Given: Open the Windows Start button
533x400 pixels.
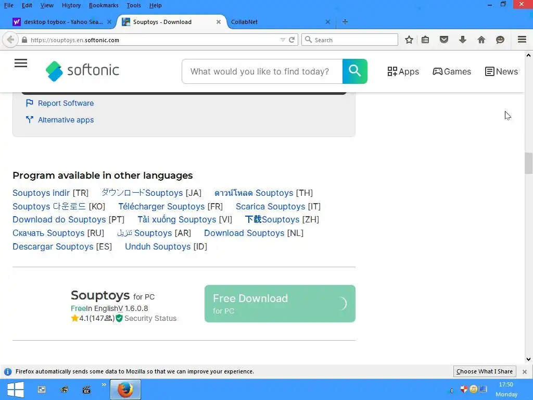Looking at the screenshot, I should [x=15, y=390].
